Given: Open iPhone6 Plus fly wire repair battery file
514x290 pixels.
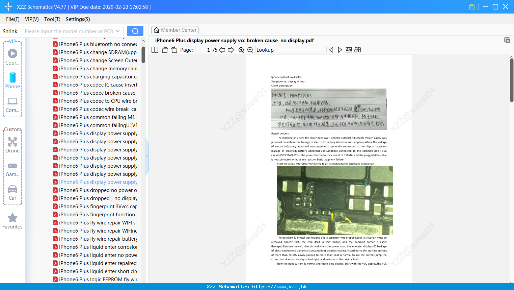Looking at the screenshot, I should [x=95, y=239].
